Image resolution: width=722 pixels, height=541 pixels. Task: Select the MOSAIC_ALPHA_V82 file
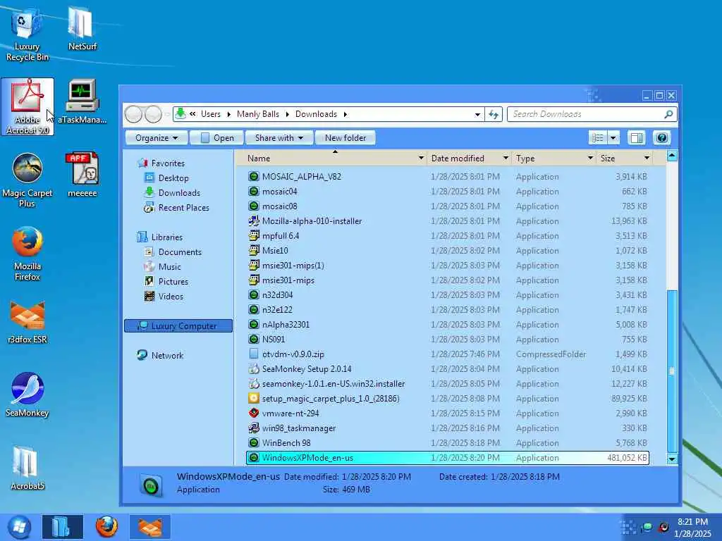tap(448, 177)
